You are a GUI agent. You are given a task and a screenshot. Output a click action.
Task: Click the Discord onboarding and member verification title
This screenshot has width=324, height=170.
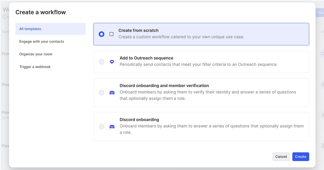(164, 85)
